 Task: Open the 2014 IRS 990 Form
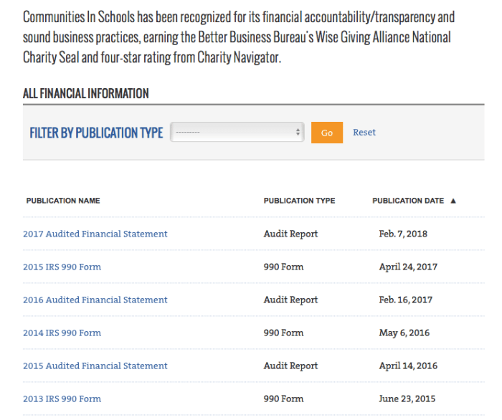click(x=62, y=333)
